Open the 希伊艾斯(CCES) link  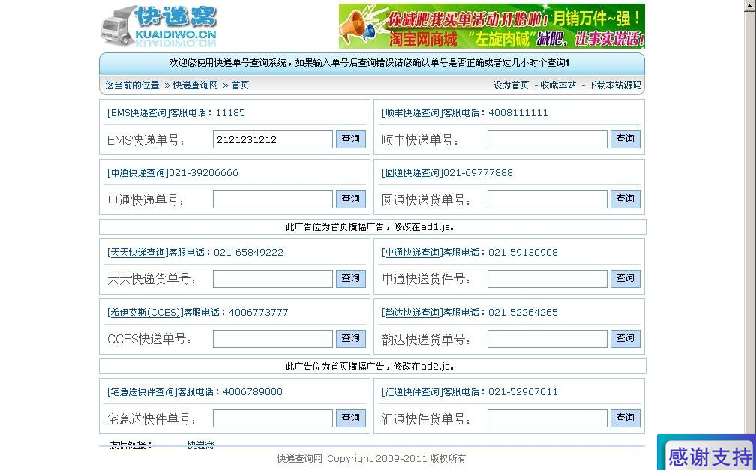tap(145, 313)
